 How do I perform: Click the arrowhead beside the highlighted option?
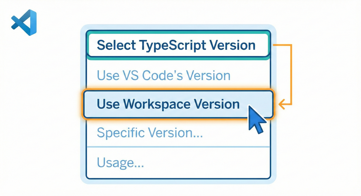click(281, 104)
